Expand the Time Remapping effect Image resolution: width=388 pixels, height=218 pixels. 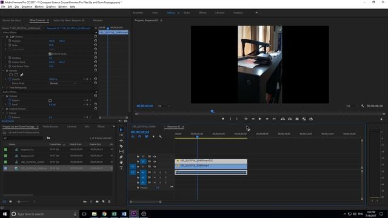(3, 87)
